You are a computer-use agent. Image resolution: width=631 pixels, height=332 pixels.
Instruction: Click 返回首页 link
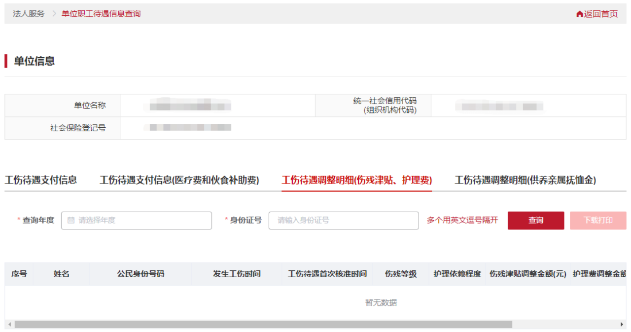(600, 14)
